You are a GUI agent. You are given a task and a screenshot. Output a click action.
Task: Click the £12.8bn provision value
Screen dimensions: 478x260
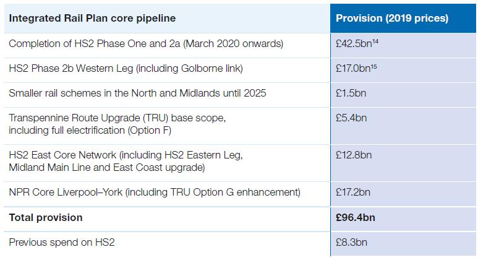[x=354, y=155]
